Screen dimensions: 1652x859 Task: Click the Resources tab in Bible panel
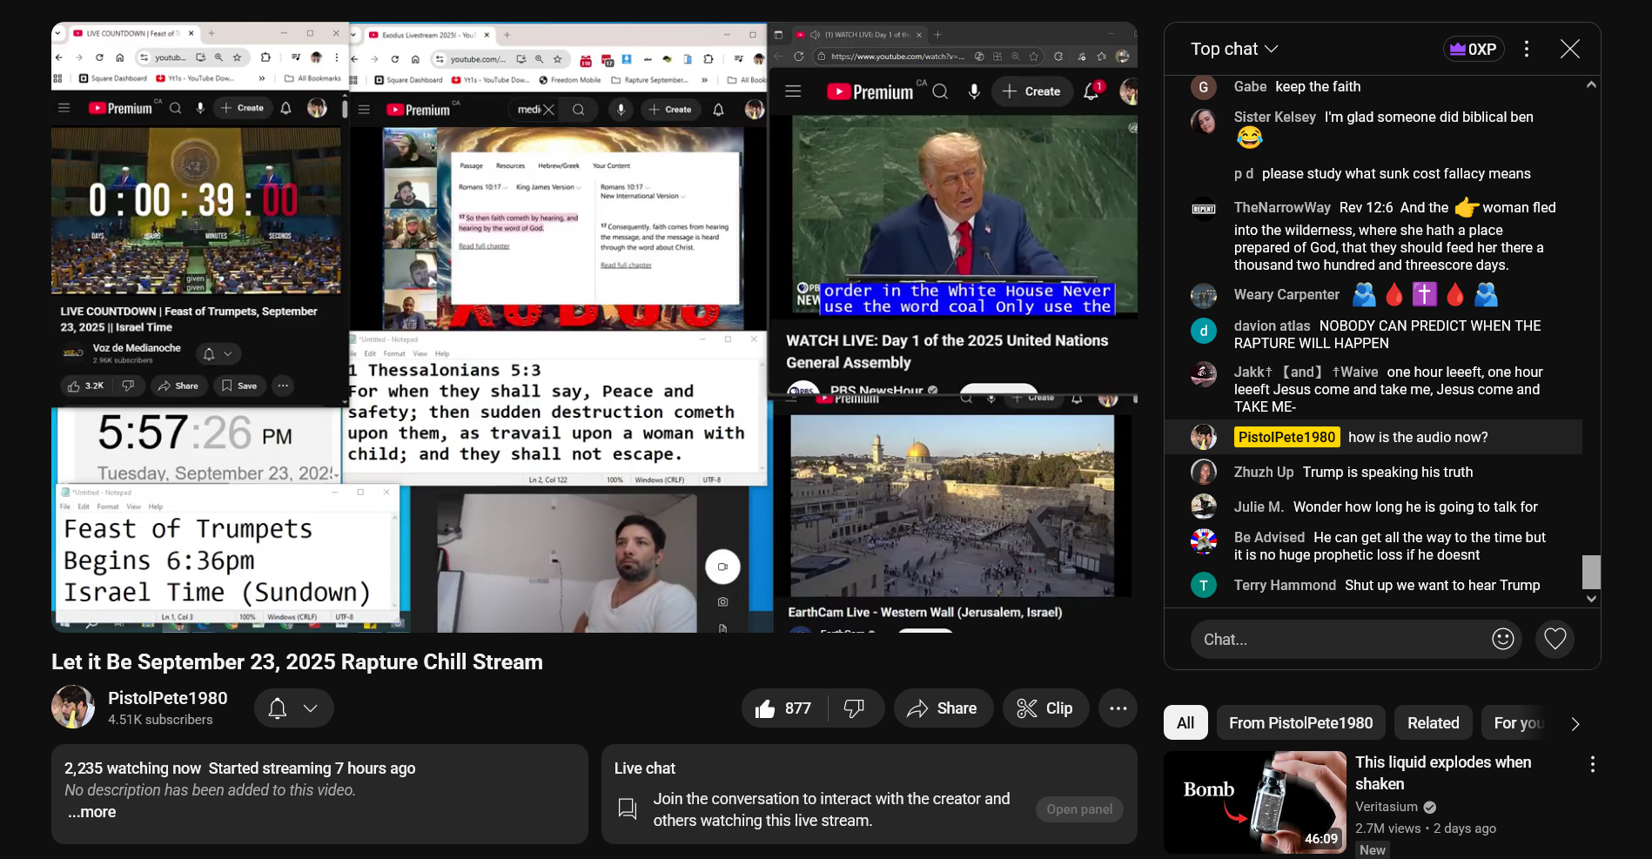pyautogui.click(x=510, y=165)
